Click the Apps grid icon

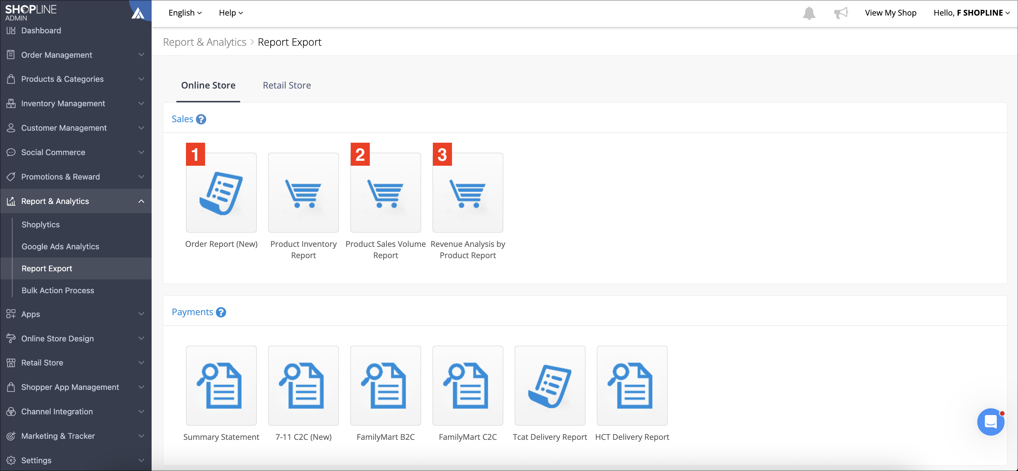(x=11, y=314)
